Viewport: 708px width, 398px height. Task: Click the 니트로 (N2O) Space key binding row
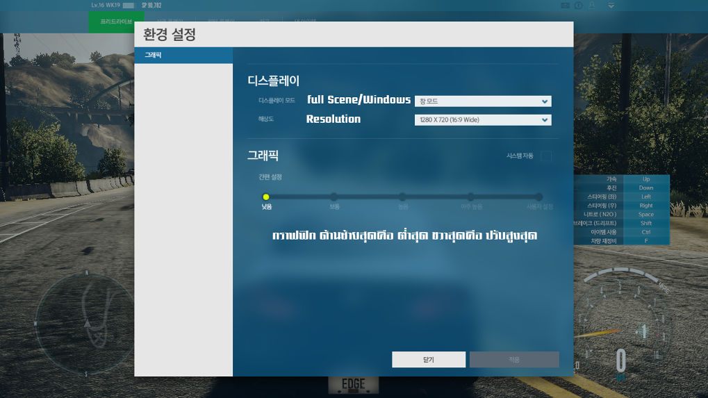(x=621, y=215)
